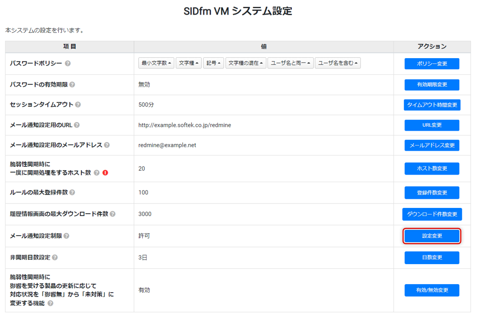Image resolution: width=477 pixels, height=319 pixels.
Task: Click the 有効/無効変更 button
Action: coord(432,290)
